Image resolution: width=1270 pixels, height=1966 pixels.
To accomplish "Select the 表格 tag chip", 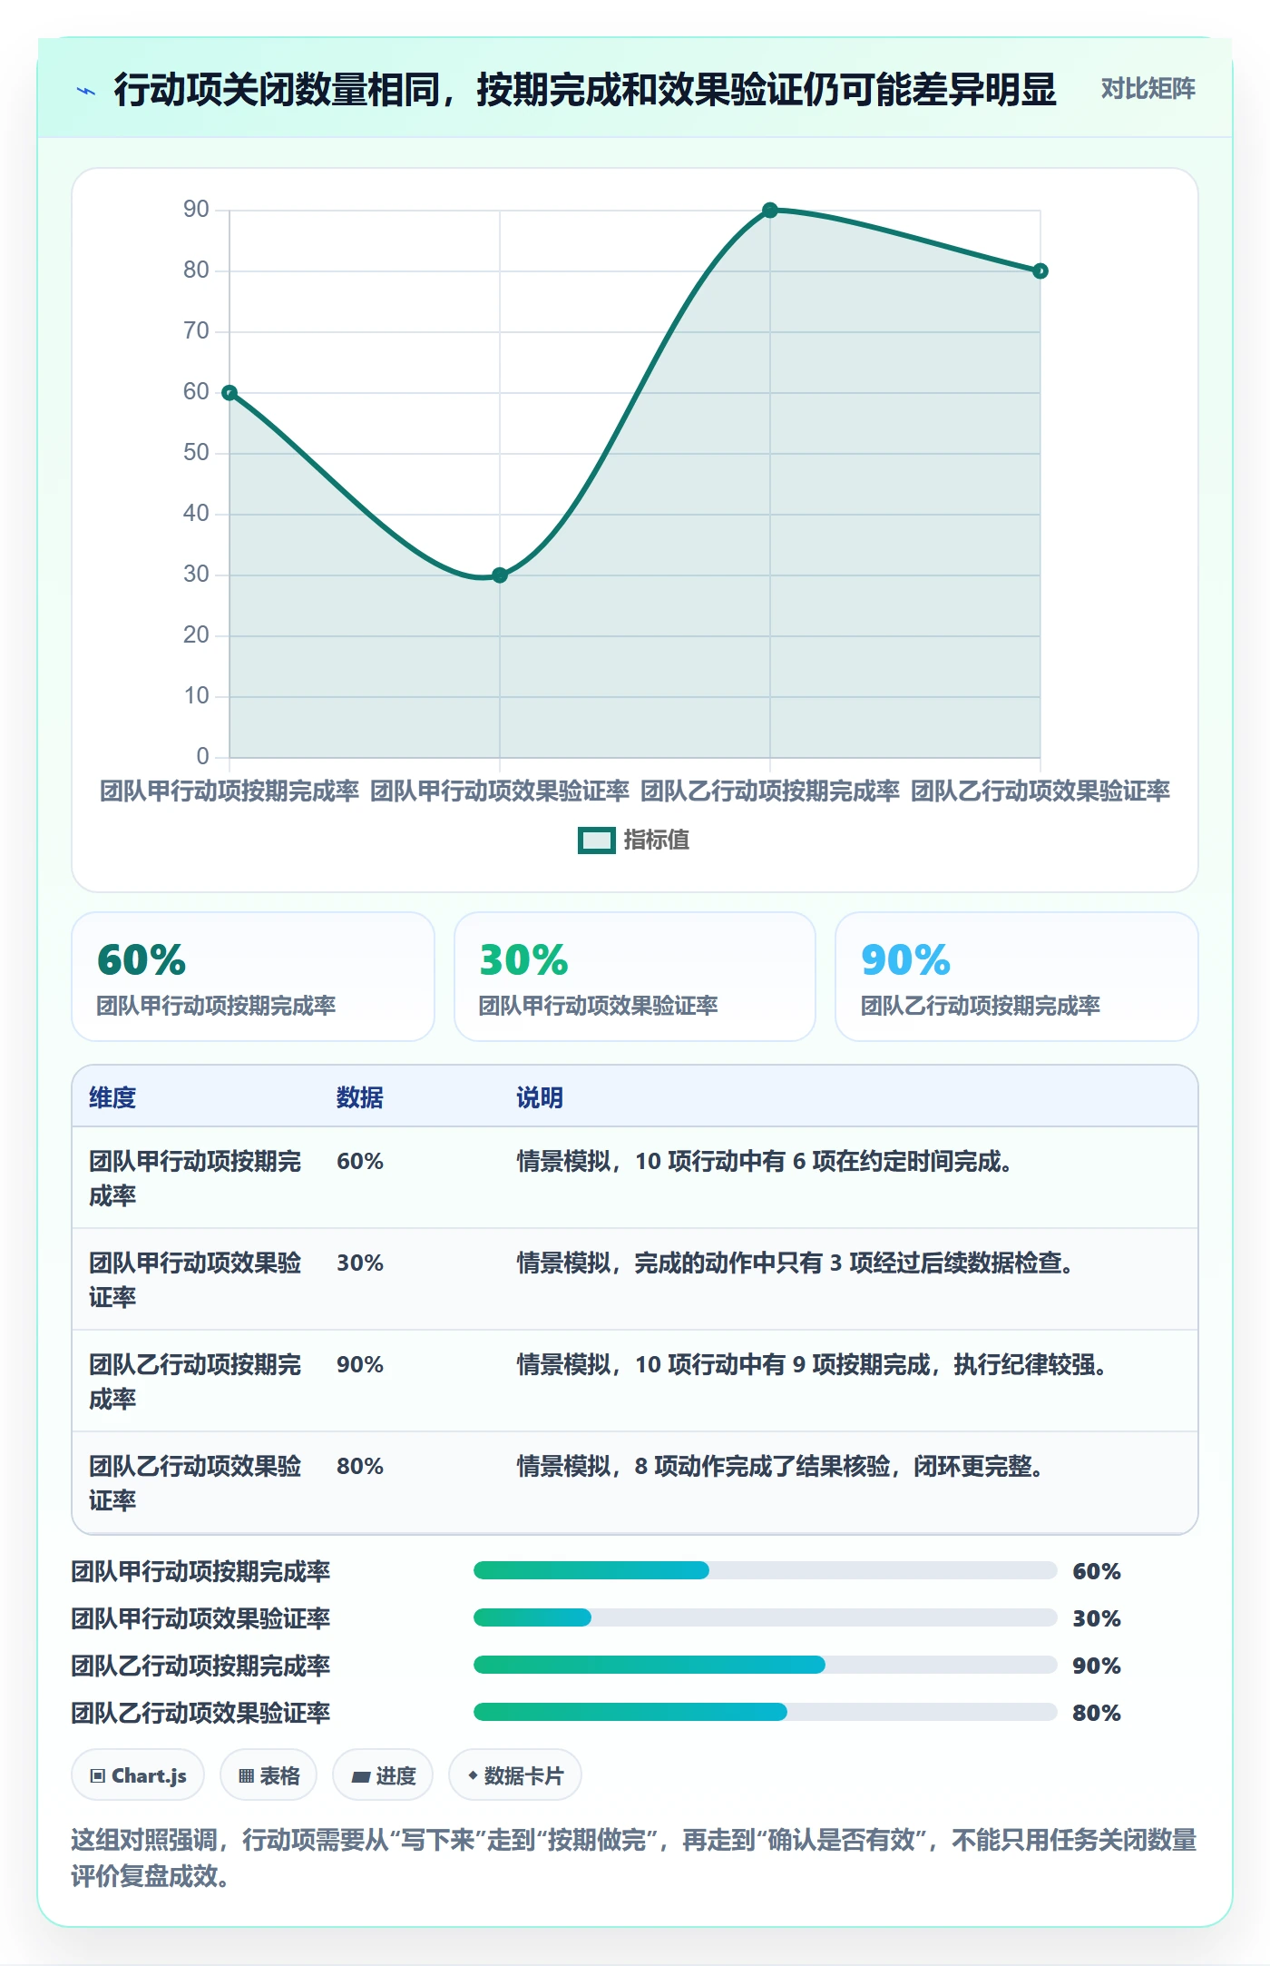I will [269, 1775].
